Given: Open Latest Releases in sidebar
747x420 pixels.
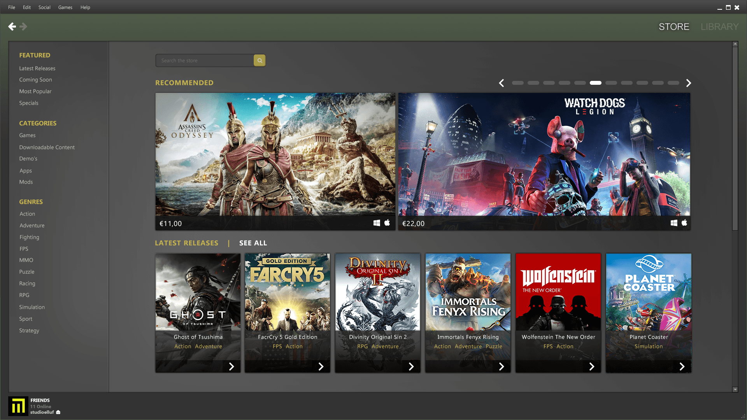Looking at the screenshot, I should pos(37,68).
